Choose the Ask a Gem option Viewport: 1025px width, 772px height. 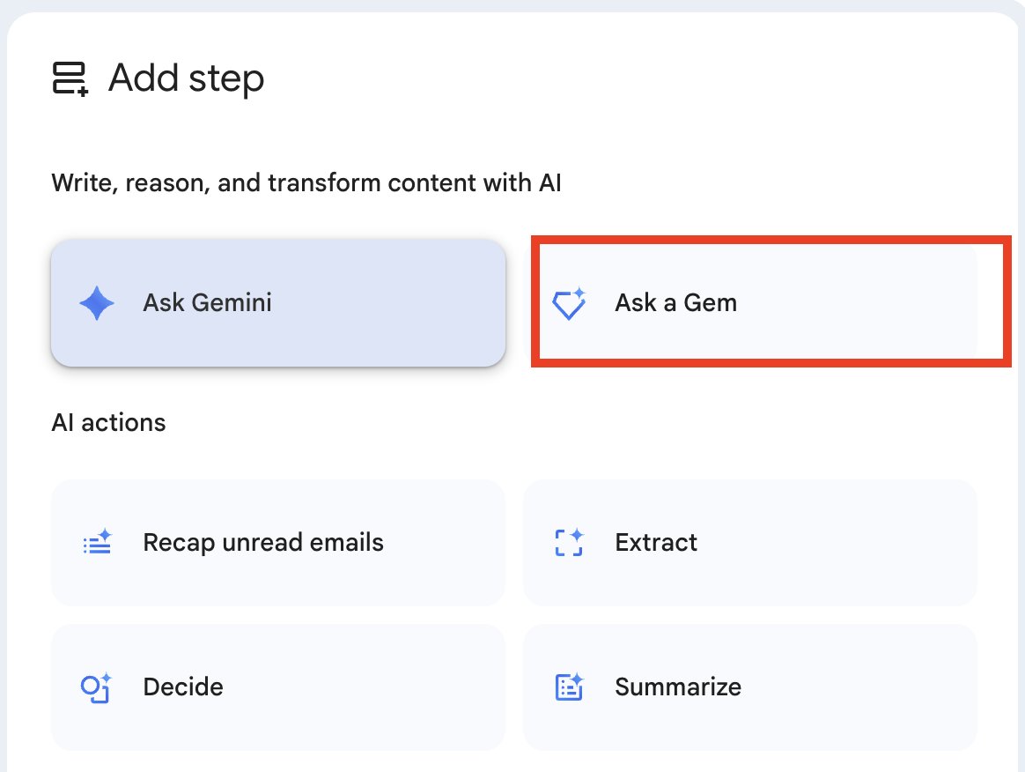click(750, 303)
